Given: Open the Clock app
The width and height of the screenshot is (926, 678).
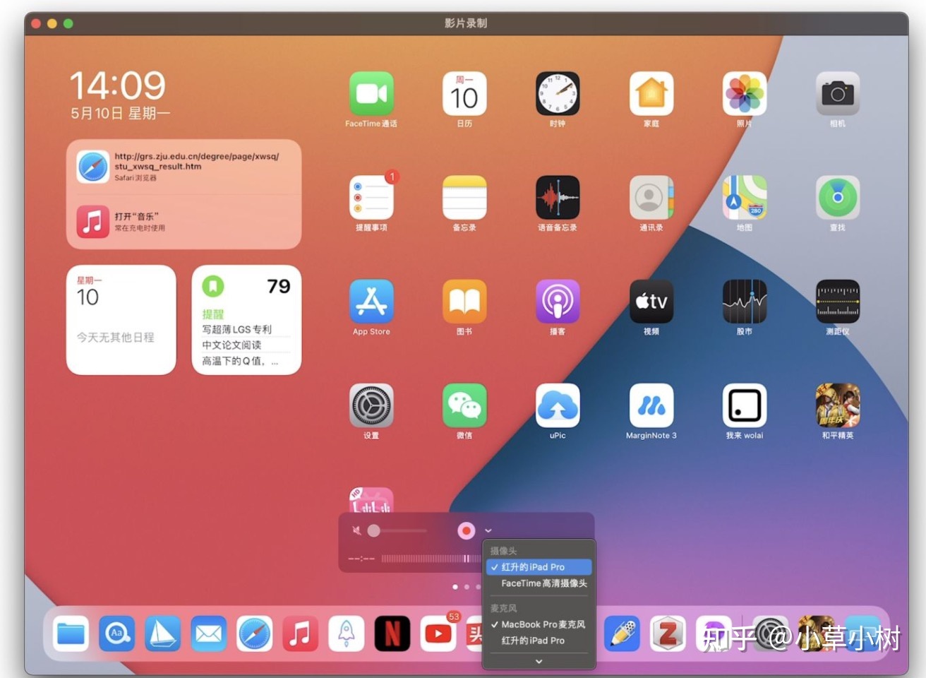Looking at the screenshot, I should [558, 93].
